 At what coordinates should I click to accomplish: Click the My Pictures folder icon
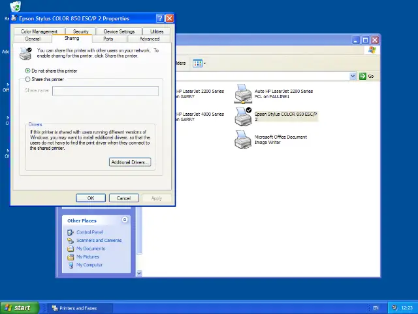(x=71, y=257)
